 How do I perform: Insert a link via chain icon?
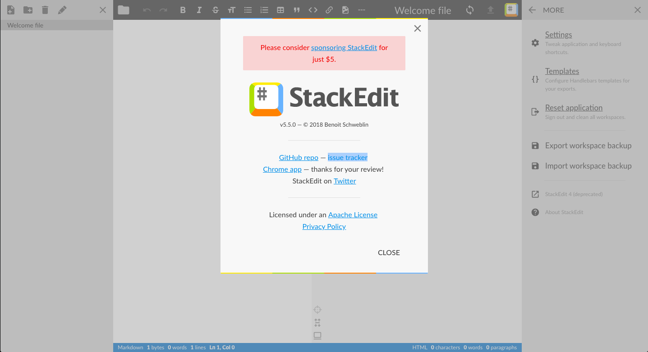click(329, 10)
